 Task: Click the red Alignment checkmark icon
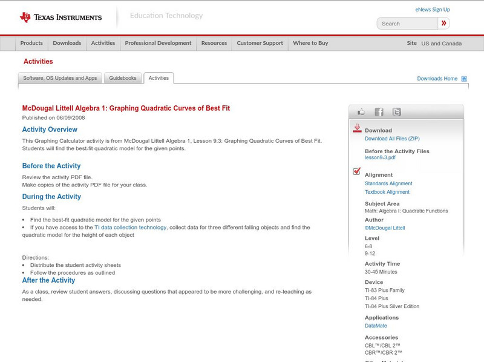tap(357, 172)
